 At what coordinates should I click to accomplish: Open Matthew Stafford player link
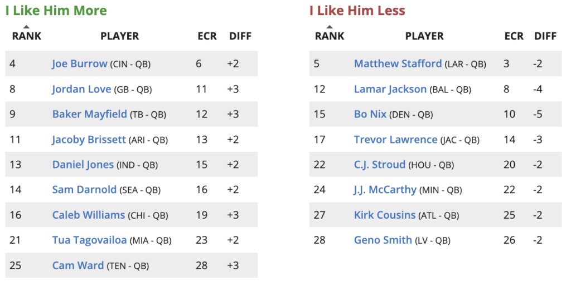[x=398, y=64]
